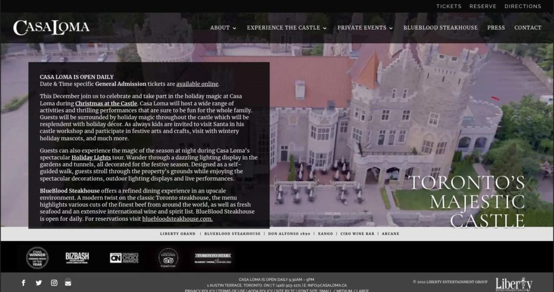Open the Experience the Castle menu

click(283, 28)
